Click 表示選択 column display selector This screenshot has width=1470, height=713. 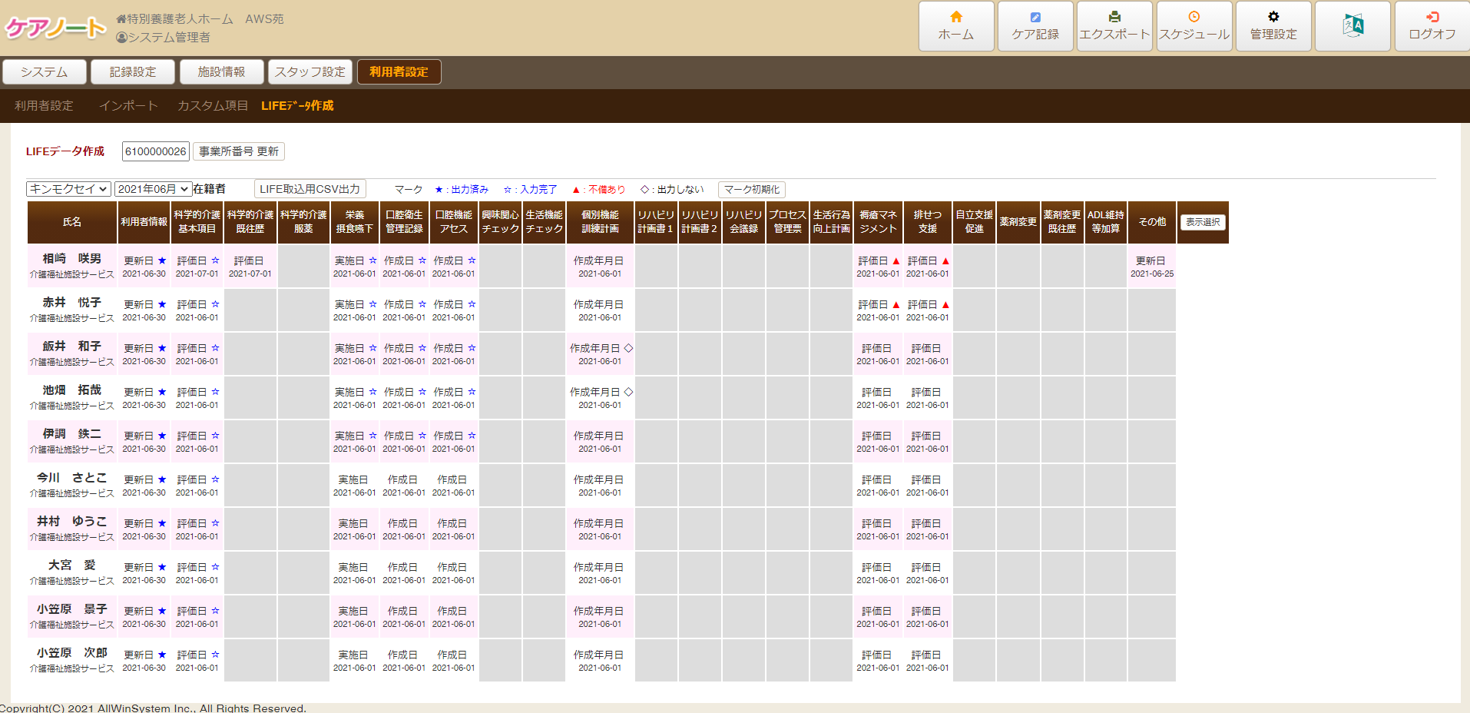click(x=1202, y=222)
